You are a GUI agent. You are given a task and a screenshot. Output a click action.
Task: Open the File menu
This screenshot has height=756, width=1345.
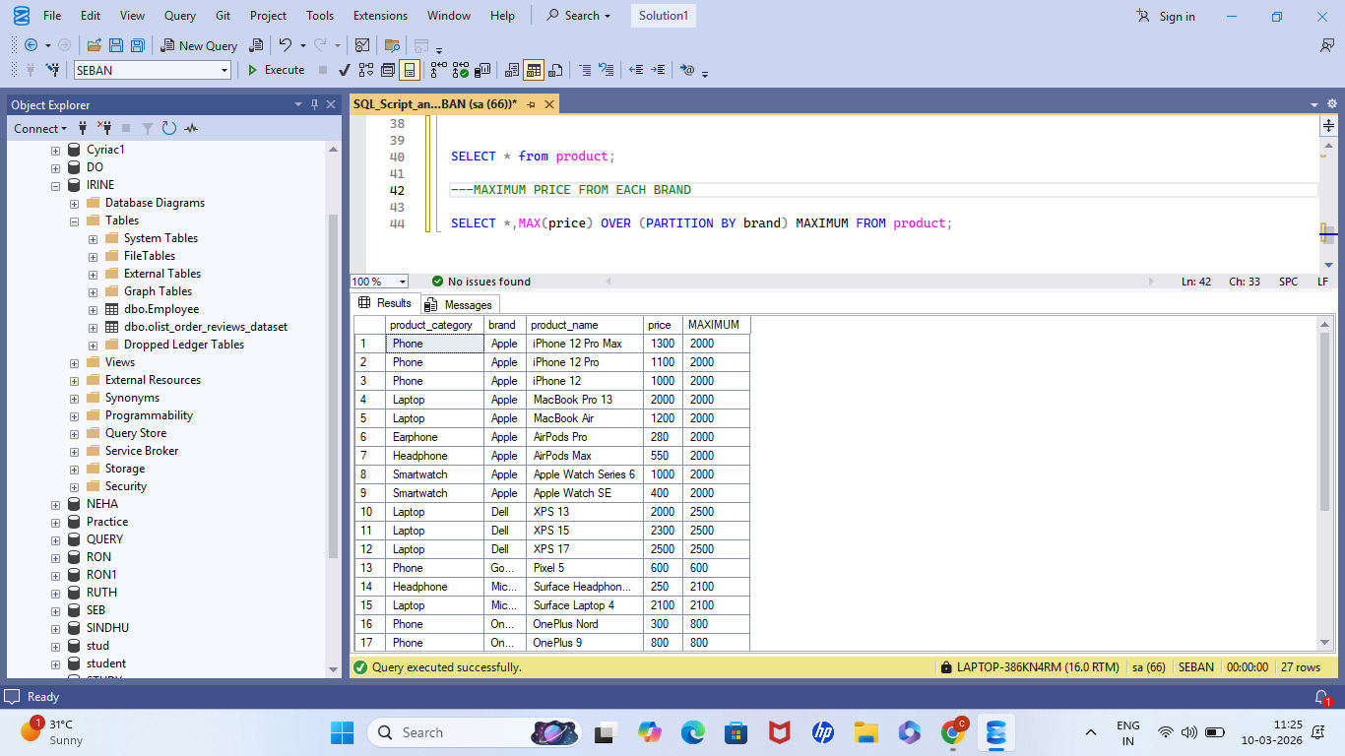[x=52, y=16]
